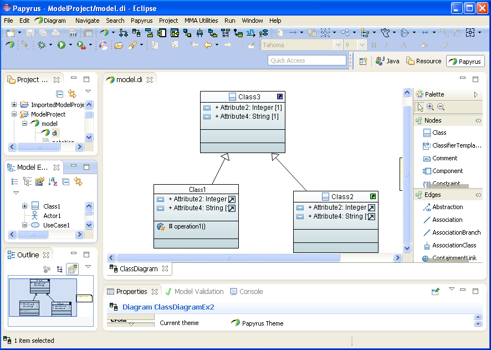
Task: Sort Model Explorer alphabetically
Action: [x=53, y=181]
